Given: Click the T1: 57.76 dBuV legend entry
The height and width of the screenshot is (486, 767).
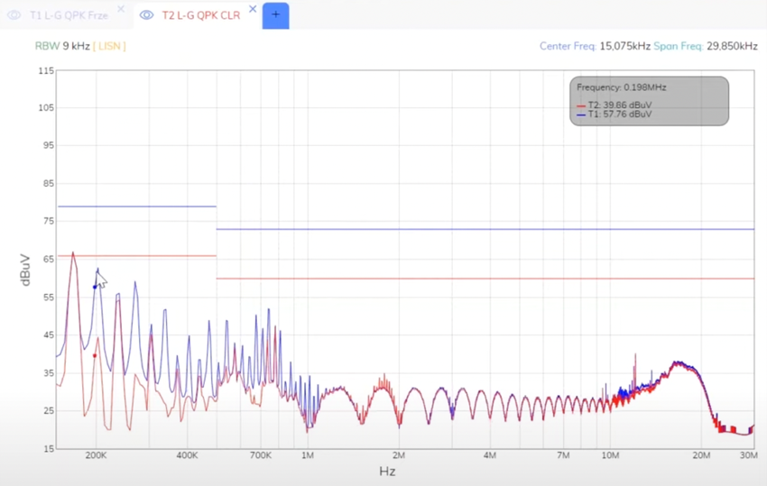Looking at the screenshot, I should coord(614,114).
